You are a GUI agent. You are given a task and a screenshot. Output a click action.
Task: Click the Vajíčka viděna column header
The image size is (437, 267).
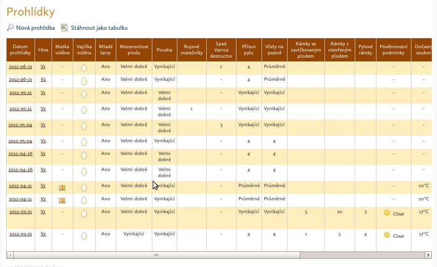tap(84, 50)
